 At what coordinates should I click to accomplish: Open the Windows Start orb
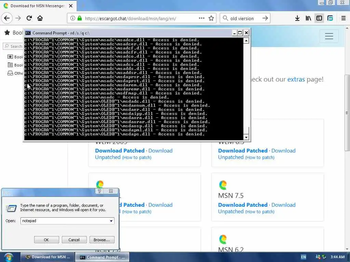click(8, 257)
